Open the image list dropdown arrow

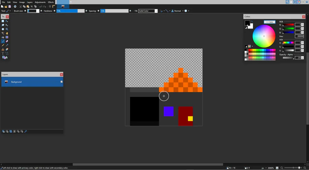coord(70,2)
